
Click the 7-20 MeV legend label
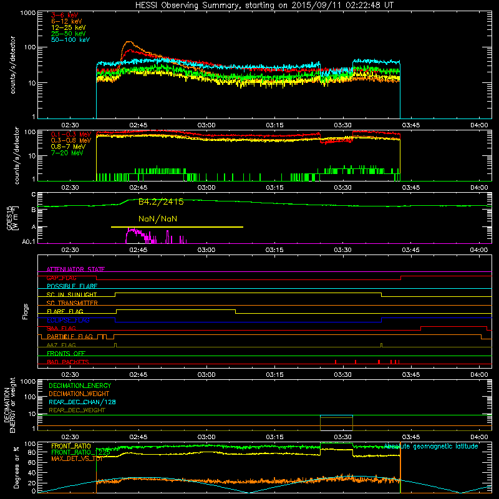pos(67,153)
